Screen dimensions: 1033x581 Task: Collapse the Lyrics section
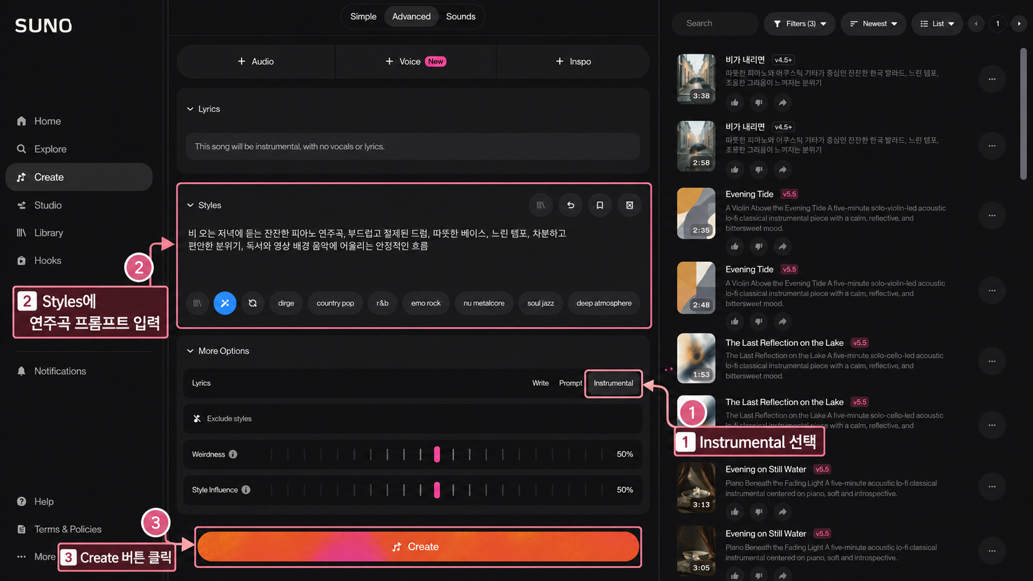pyautogui.click(x=203, y=109)
